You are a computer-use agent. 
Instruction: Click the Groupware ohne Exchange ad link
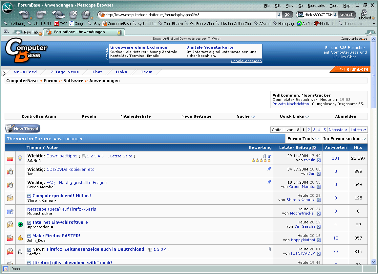[138, 48]
